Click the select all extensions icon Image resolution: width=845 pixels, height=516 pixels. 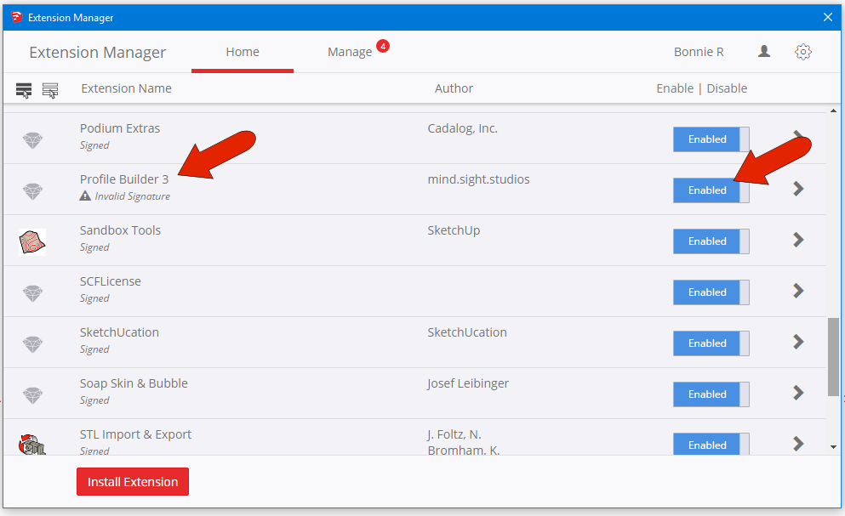(24, 90)
